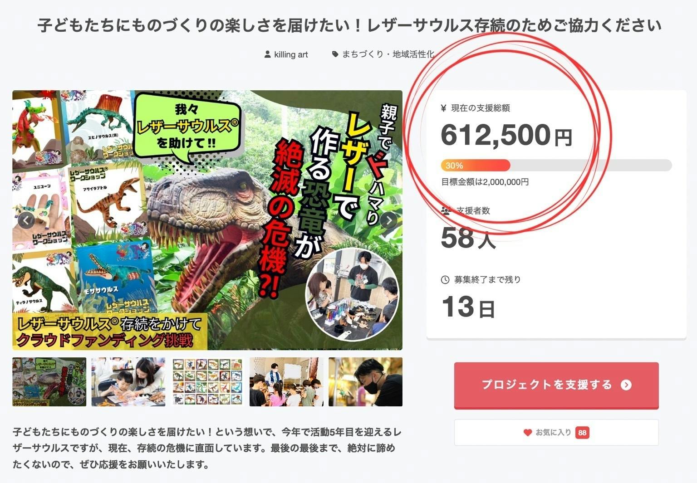697x483 pixels.
Task: Select the first dinosaur banner thumbnail
Action: tap(49, 382)
